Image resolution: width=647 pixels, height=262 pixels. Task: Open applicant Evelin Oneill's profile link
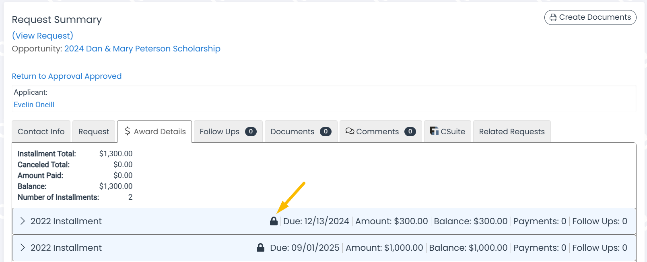coord(34,104)
